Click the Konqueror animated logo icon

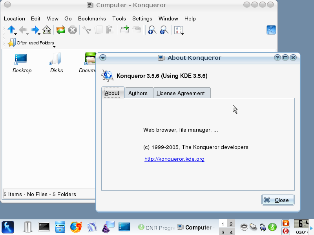pos(271,30)
